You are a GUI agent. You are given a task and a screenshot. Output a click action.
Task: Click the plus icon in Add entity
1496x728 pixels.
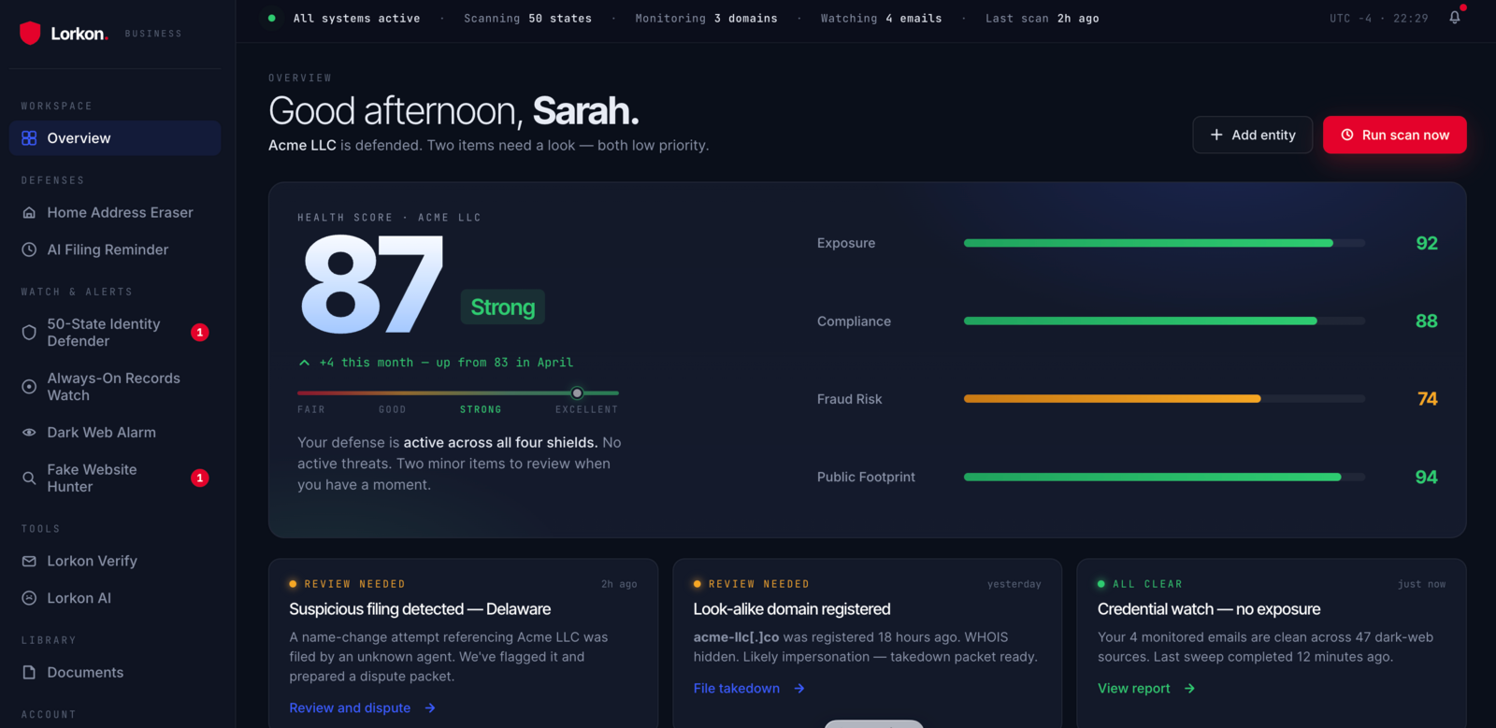(1216, 135)
